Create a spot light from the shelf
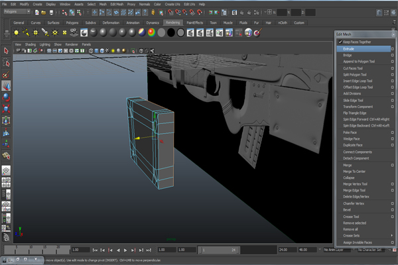This screenshot has height=265, width=398. point(45,32)
